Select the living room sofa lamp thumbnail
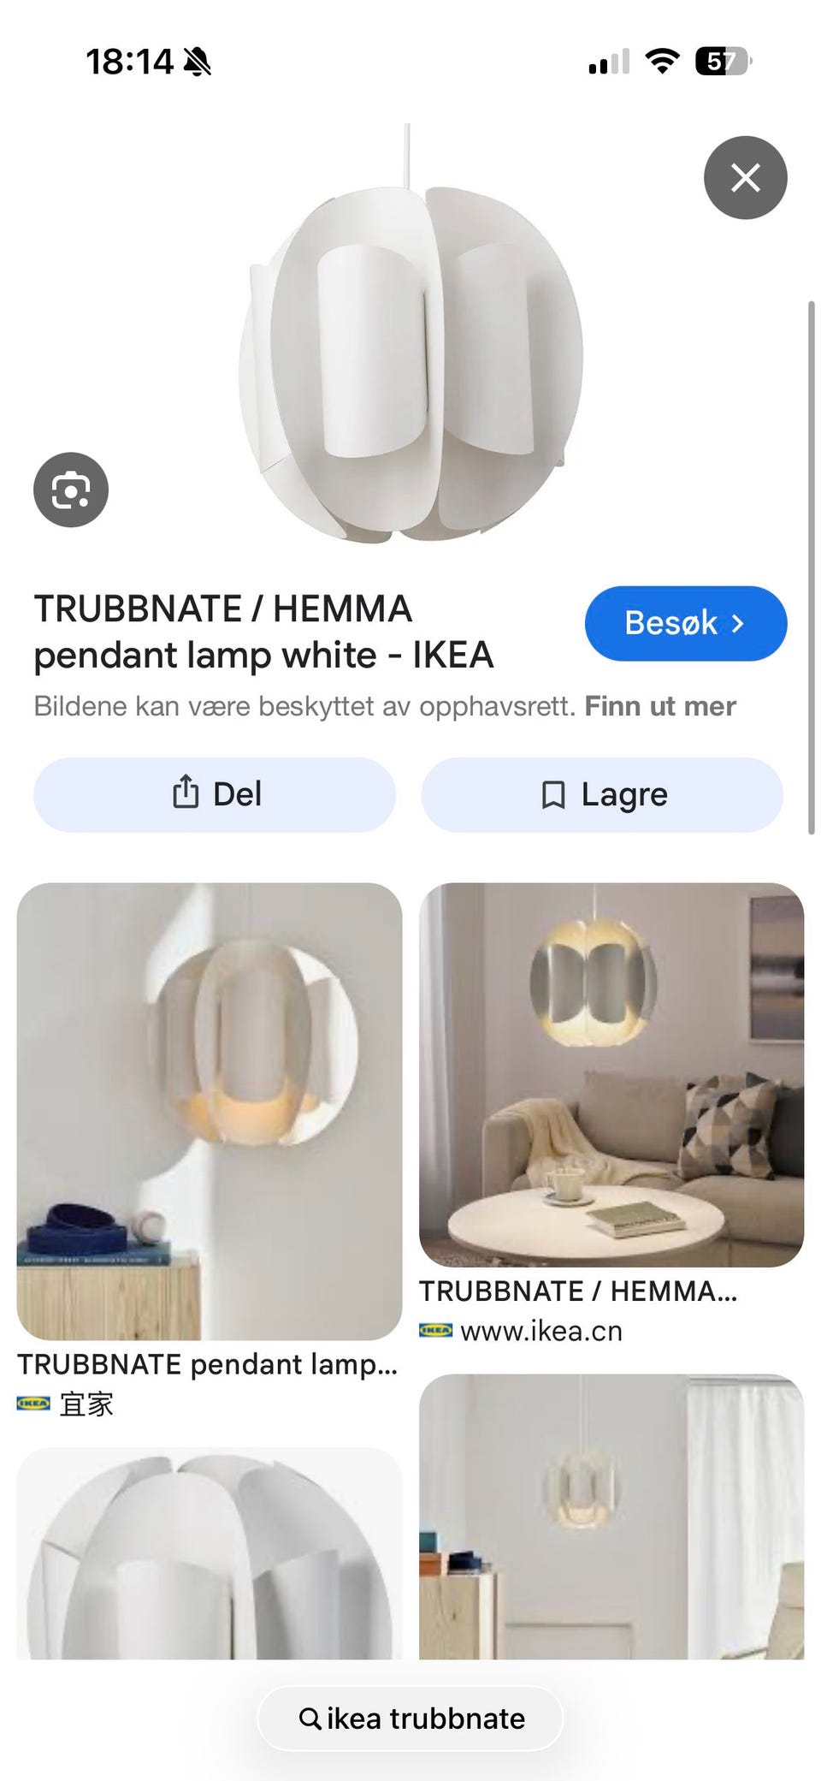Viewport: 821px width, 1781px height. pos(611,1075)
